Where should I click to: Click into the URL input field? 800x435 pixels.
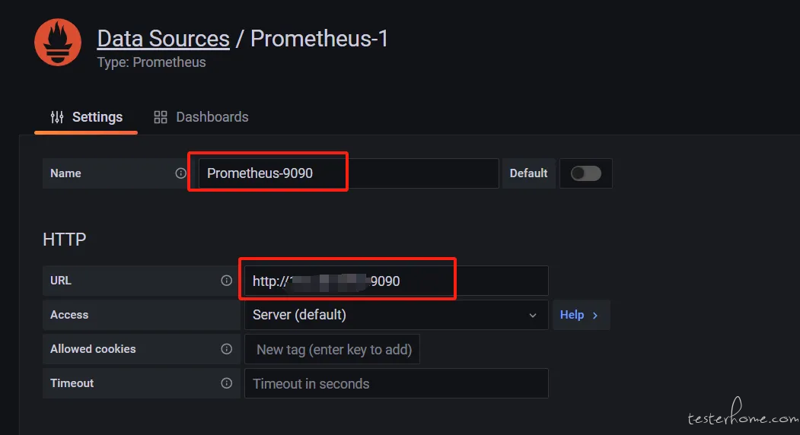tap(397, 281)
